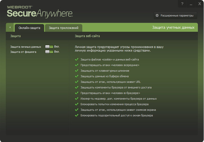The image size is (204, 142).
Task: Open the Защита приложений tab
Action: point(64,28)
